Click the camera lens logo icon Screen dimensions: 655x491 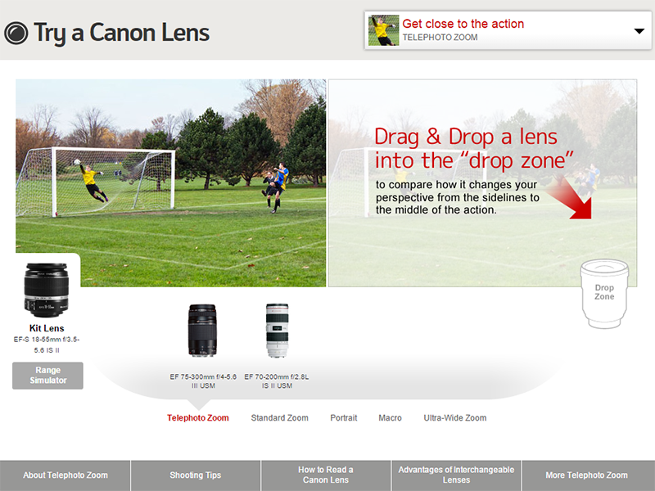click(16, 33)
